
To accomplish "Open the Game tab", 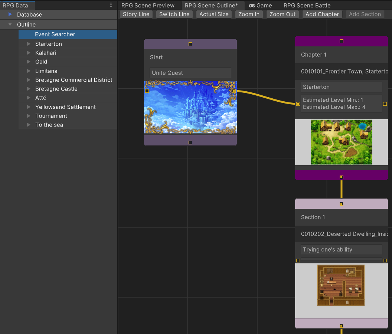I will click(x=260, y=6).
